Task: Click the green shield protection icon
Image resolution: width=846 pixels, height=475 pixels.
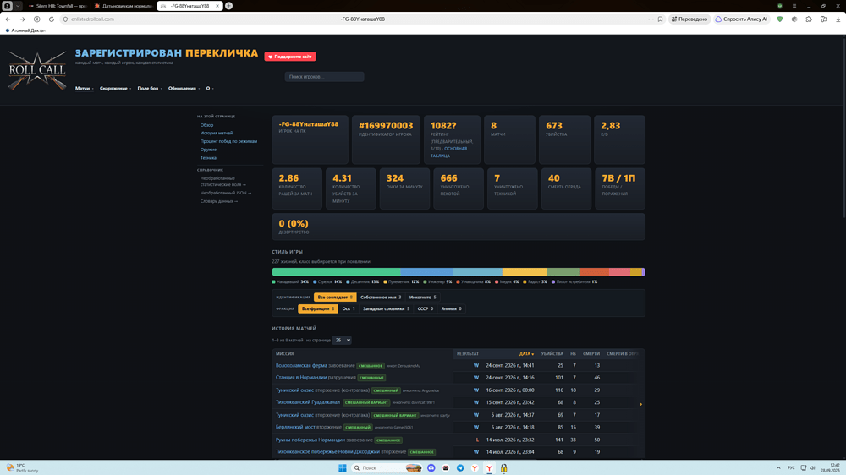Action: click(x=780, y=19)
